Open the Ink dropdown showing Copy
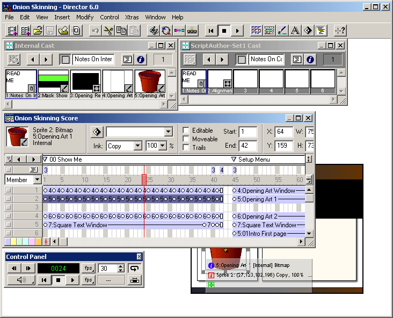The width and height of the screenshot is (393, 318). tap(138, 146)
